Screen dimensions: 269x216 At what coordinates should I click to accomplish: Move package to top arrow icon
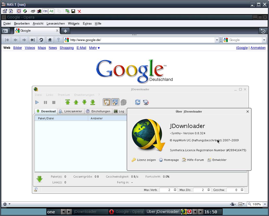click(68, 102)
